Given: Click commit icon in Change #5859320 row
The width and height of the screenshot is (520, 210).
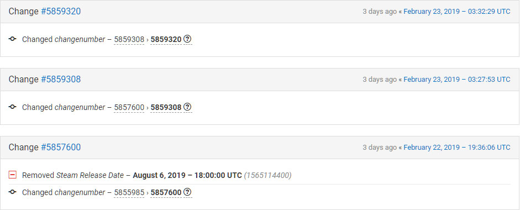Looking at the screenshot, I should pos(13,39).
